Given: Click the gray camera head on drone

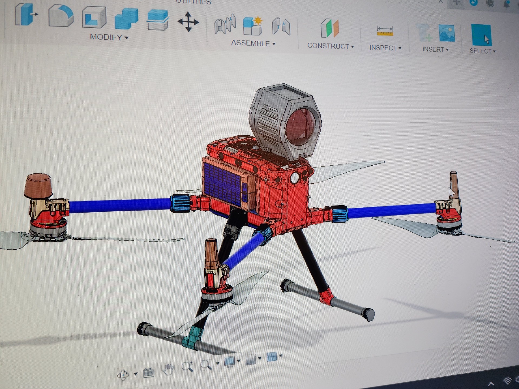Looking at the screenshot, I should [x=285, y=122].
